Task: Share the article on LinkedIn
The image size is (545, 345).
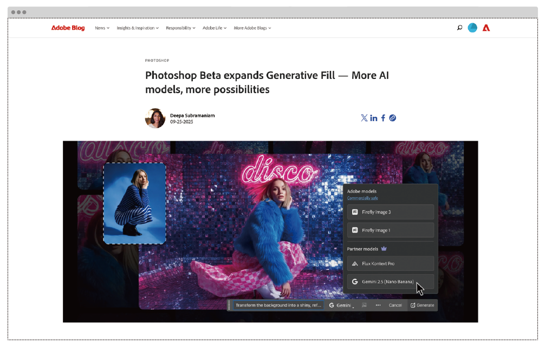Action: pos(373,118)
